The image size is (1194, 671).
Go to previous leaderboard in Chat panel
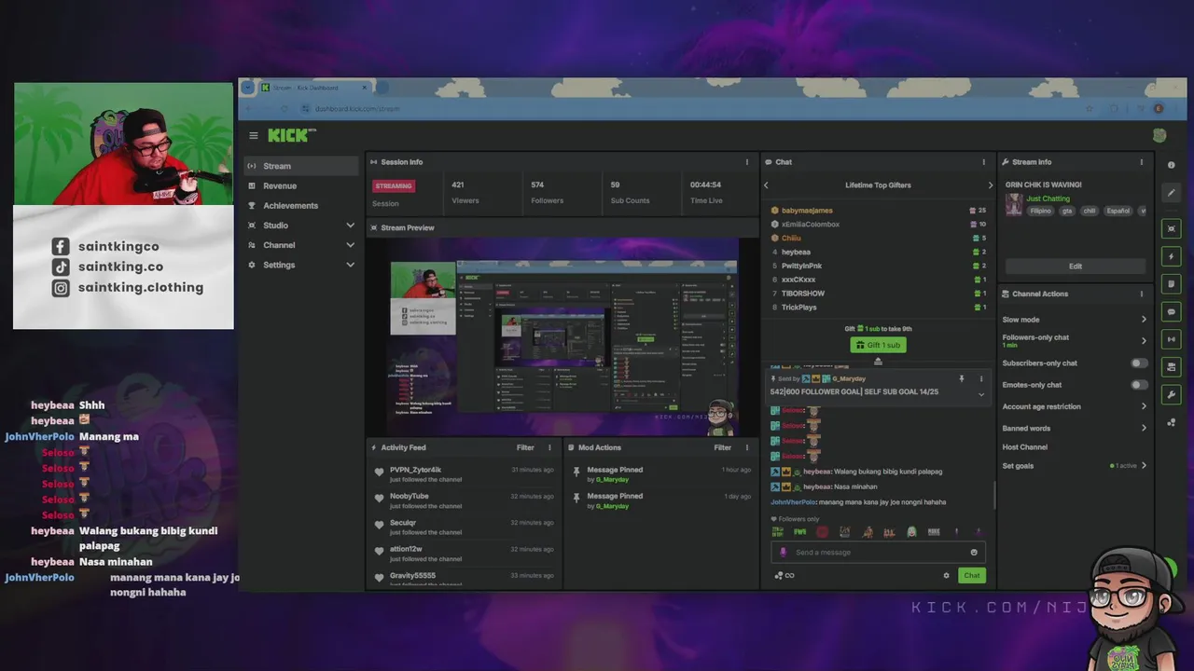(x=766, y=185)
